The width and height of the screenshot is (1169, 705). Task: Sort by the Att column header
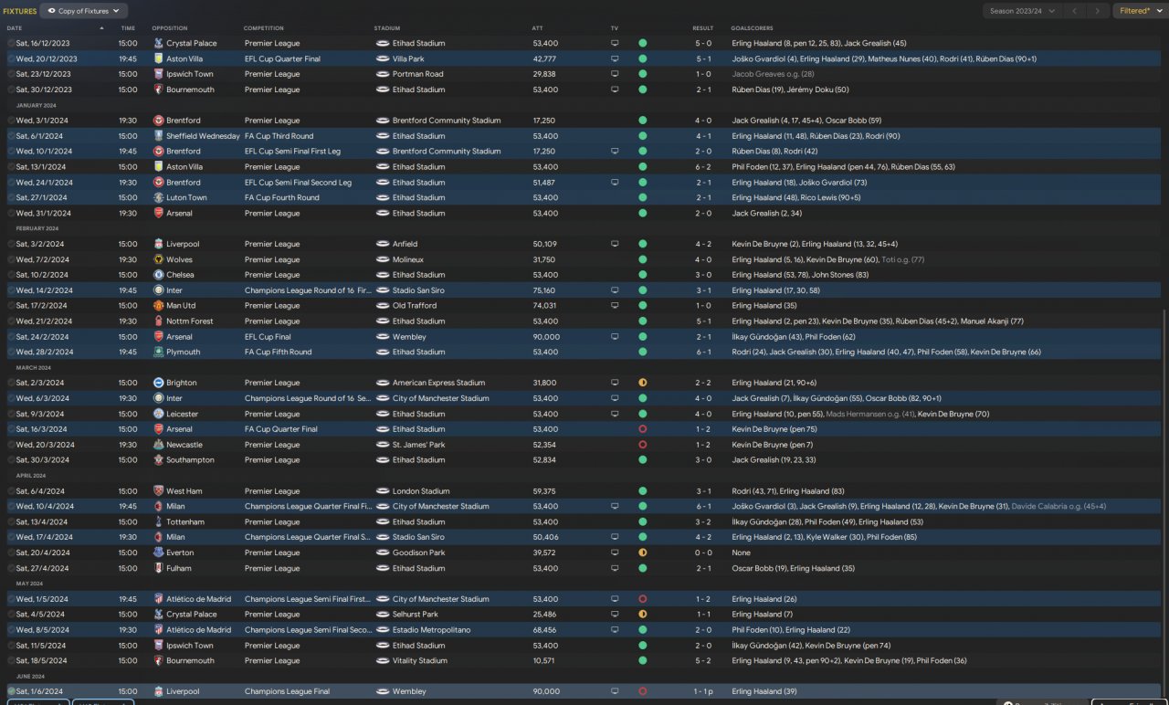click(x=537, y=28)
